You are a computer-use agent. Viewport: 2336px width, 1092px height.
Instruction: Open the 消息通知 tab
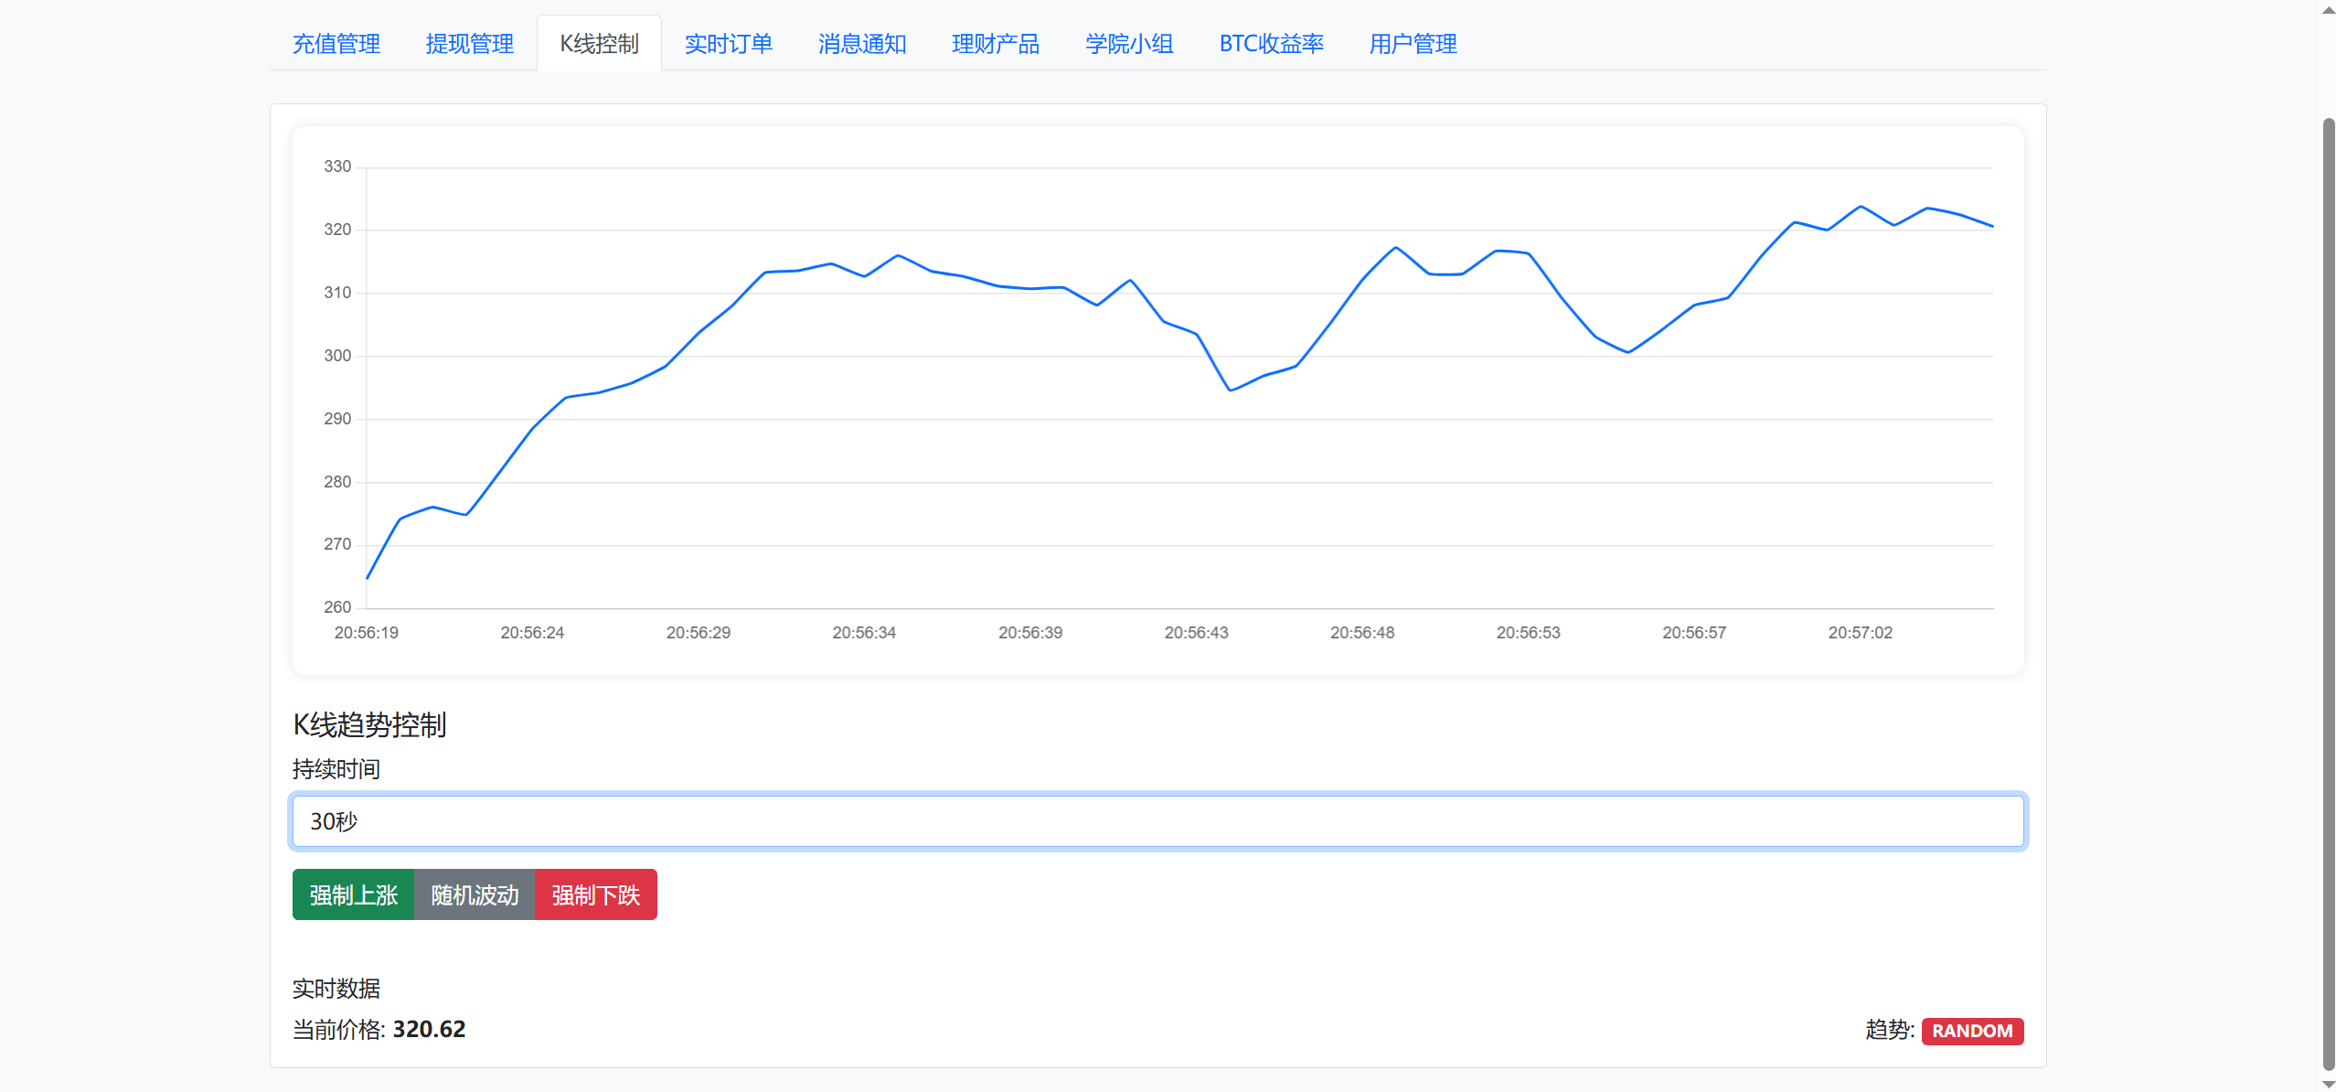(x=861, y=43)
